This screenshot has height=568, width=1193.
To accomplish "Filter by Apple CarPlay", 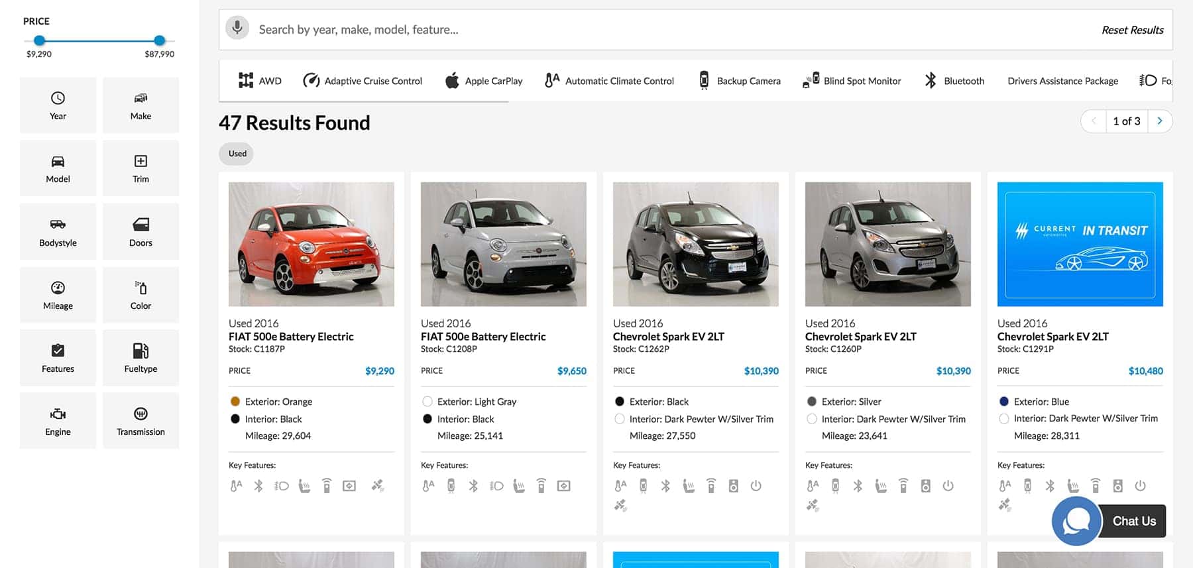I will (483, 81).
